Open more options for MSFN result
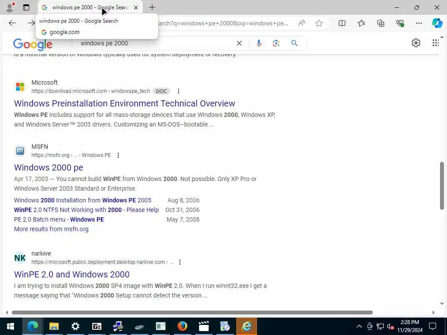 pos(118,155)
